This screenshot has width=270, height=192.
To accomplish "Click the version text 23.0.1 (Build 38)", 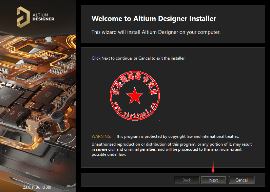I will 37,187.
